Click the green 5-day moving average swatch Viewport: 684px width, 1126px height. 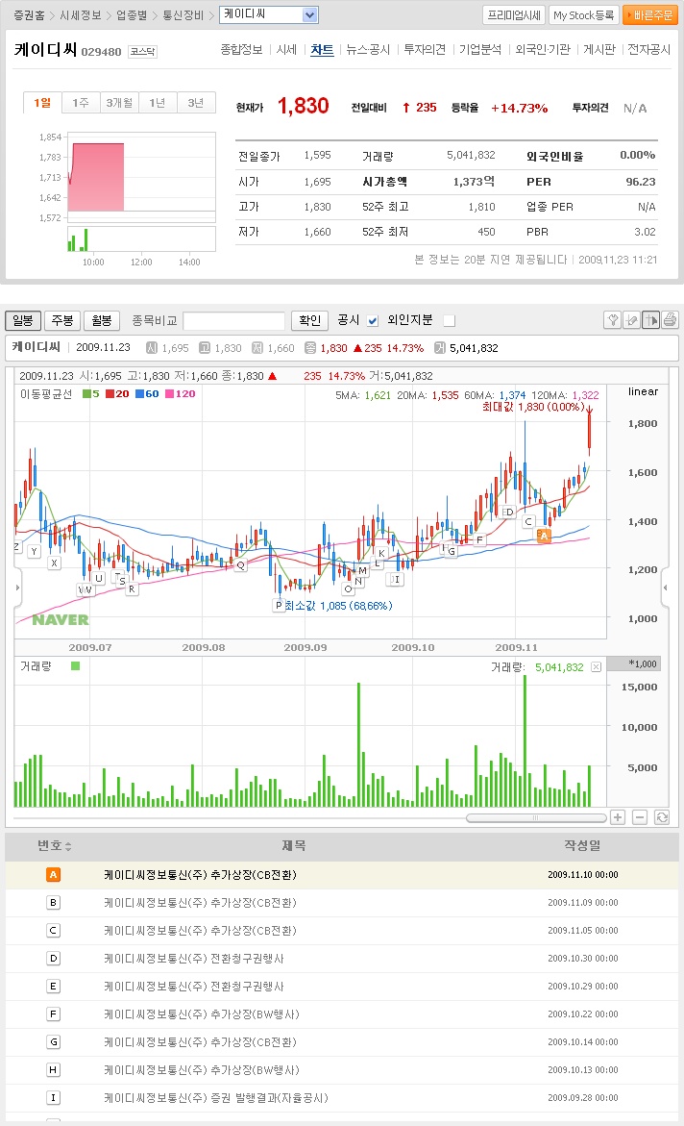[x=86, y=393]
